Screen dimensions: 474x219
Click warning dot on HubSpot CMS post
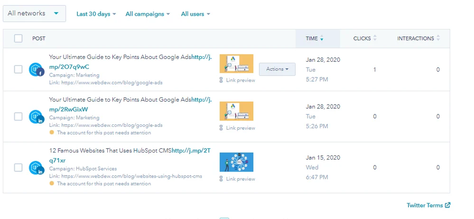point(52,183)
